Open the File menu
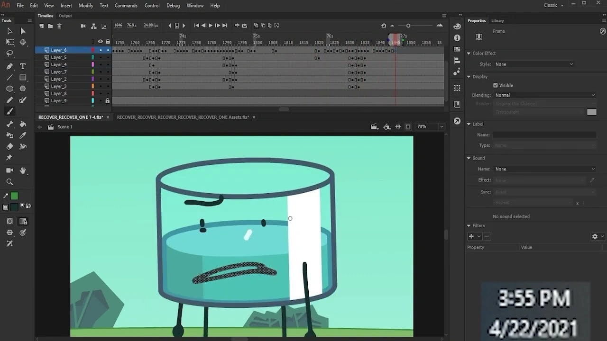The width and height of the screenshot is (607, 341). pyautogui.click(x=20, y=6)
